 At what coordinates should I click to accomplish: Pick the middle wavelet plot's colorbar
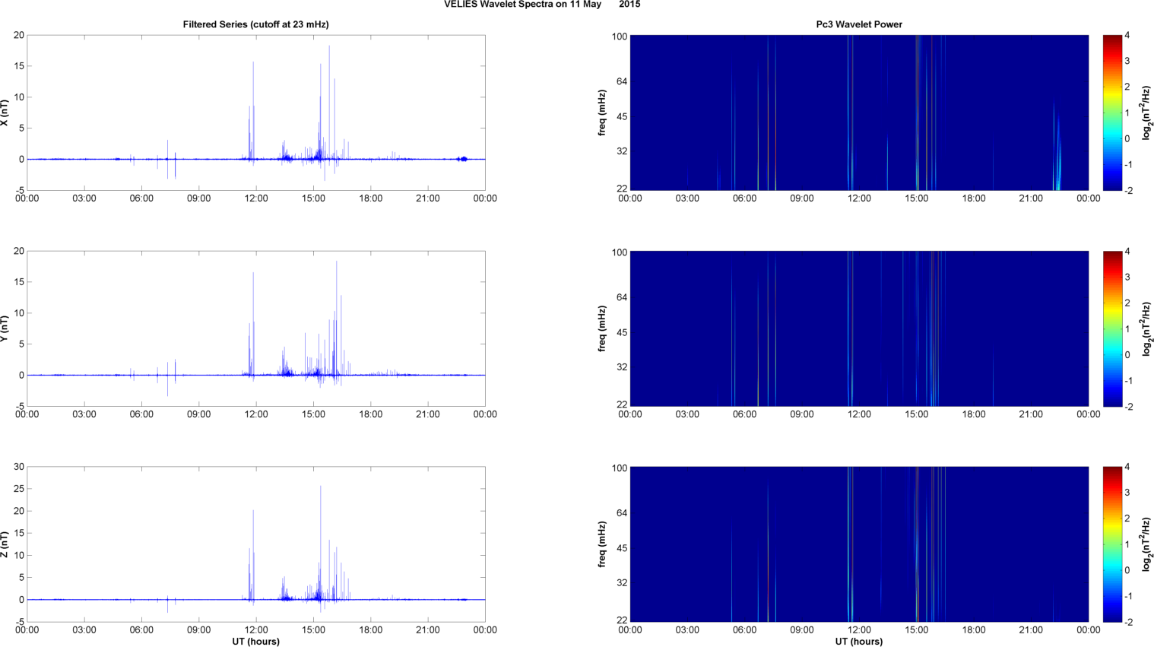[x=1112, y=328]
